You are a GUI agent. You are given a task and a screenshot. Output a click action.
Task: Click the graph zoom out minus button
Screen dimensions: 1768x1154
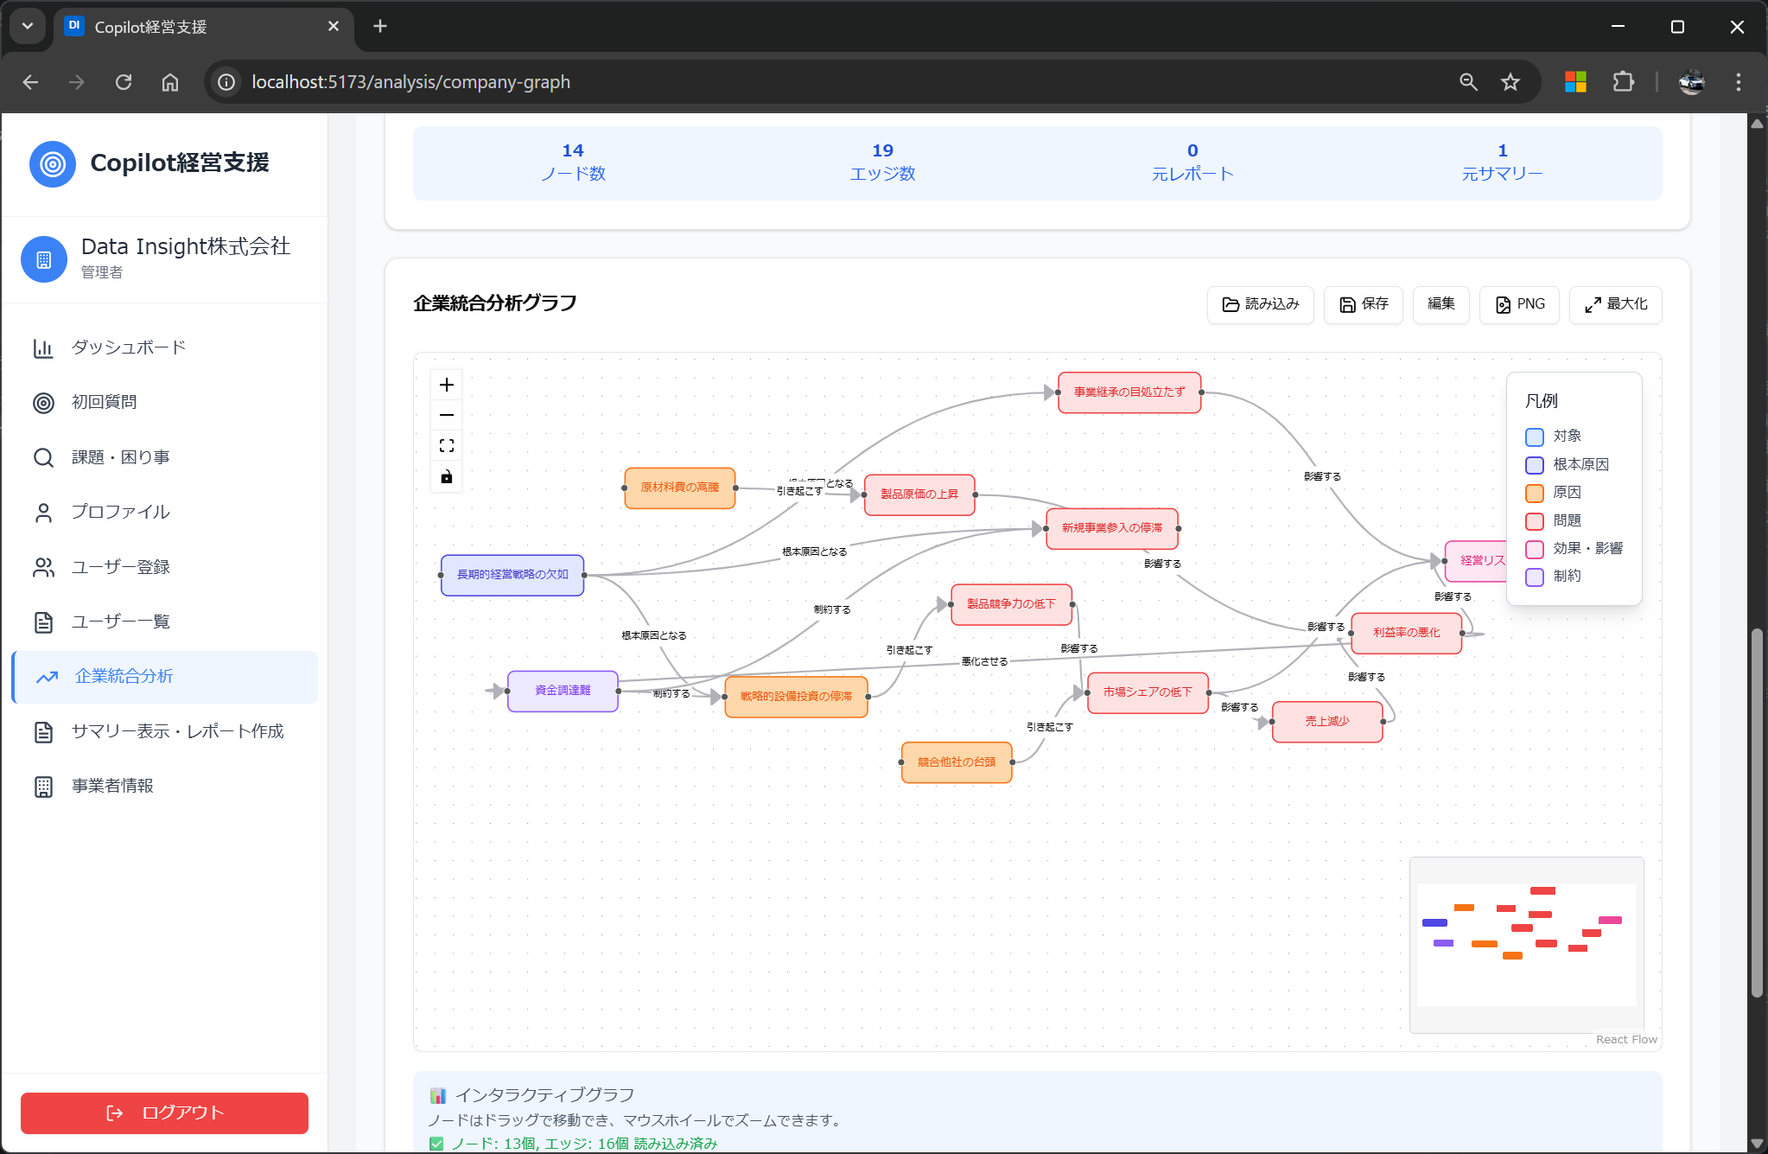(x=447, y=416)
